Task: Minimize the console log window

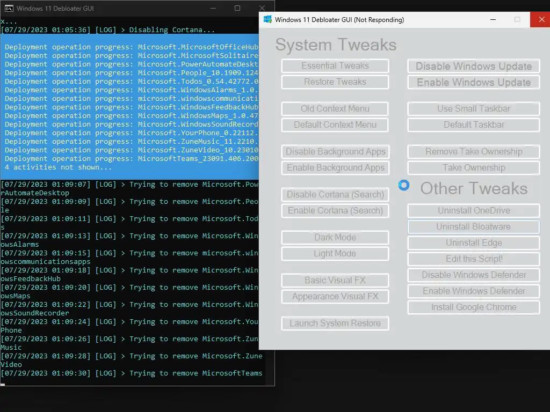Action: (213, 8)
